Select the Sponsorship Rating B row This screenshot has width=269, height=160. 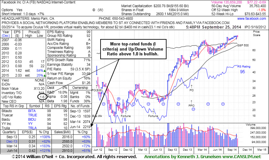click(x=69, y=55)
